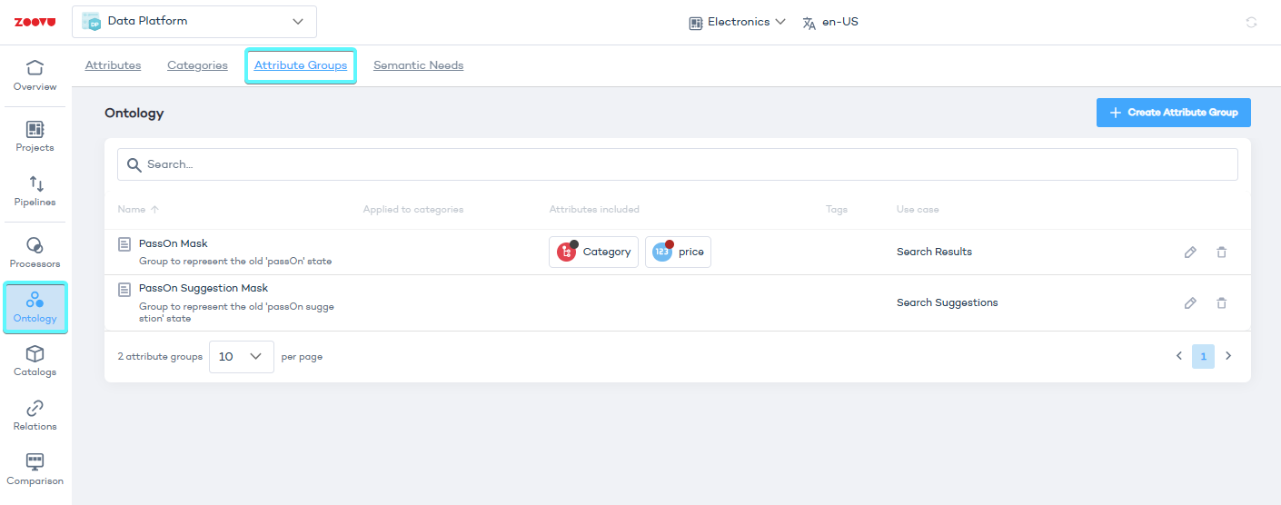Viewport: 1281px width, 505px height.
Task: Switch to the Categories tab
Action: [197, 65]
